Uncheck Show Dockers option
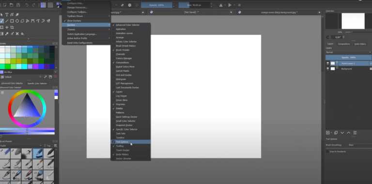The height and width of the screenshot is (184, 372). coord(86,21)
